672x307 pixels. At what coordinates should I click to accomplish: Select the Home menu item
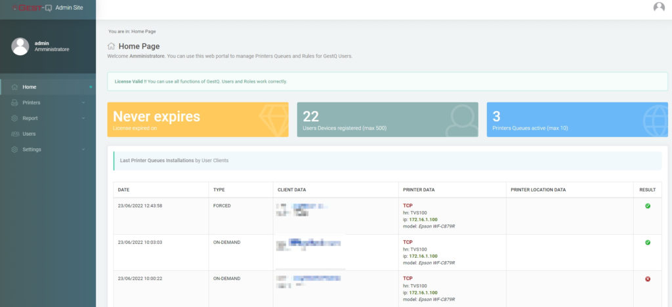[48, 87]
